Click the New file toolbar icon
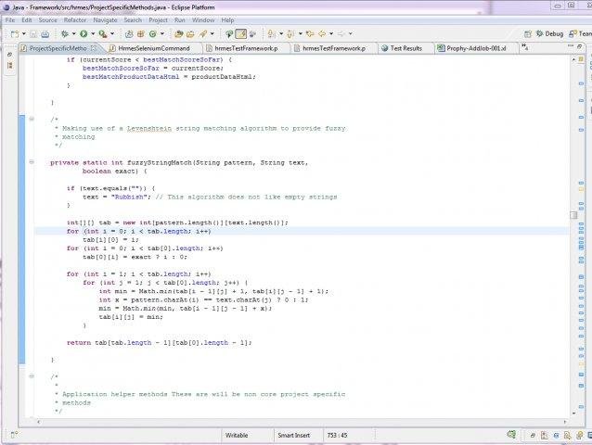592x445 pixels. 15,34
